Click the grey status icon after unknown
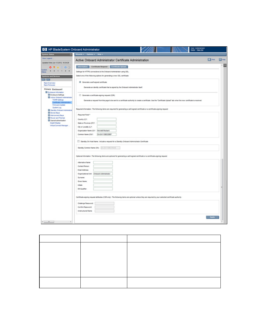The width and height of the screenshot is (254, 329). click(x=69, y=67)
